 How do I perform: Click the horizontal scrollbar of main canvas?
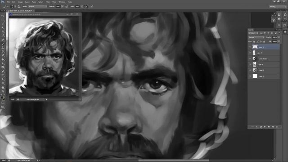pyautogui.click(x=174, y=161)
